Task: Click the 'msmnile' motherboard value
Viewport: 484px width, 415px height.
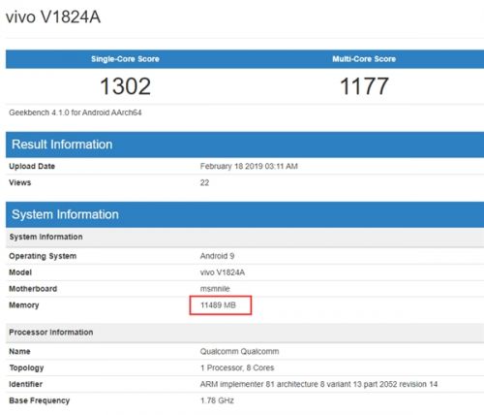Action: [x=215, y=289]
